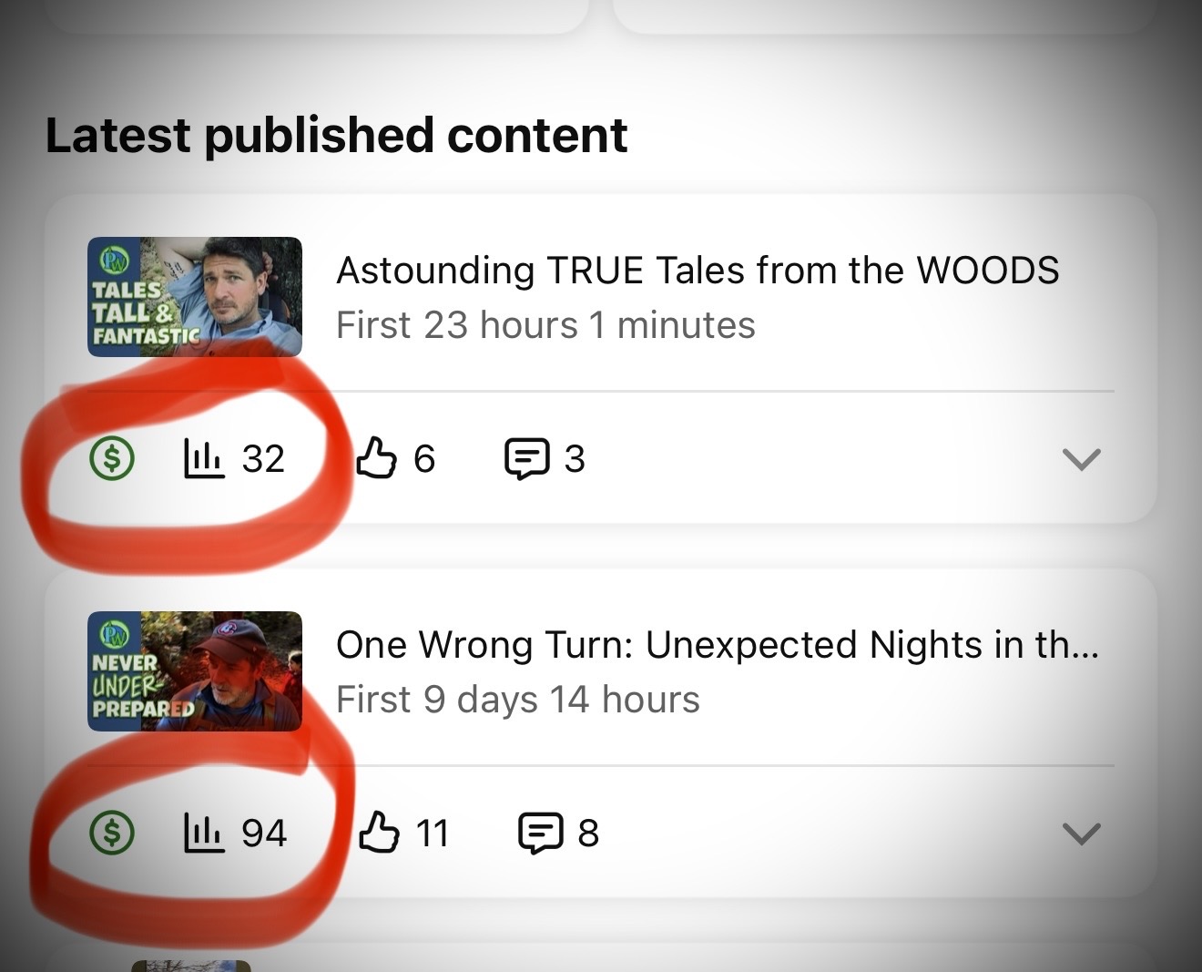Click the thumbs up icon with 11 likes

[x=379, y=832]
